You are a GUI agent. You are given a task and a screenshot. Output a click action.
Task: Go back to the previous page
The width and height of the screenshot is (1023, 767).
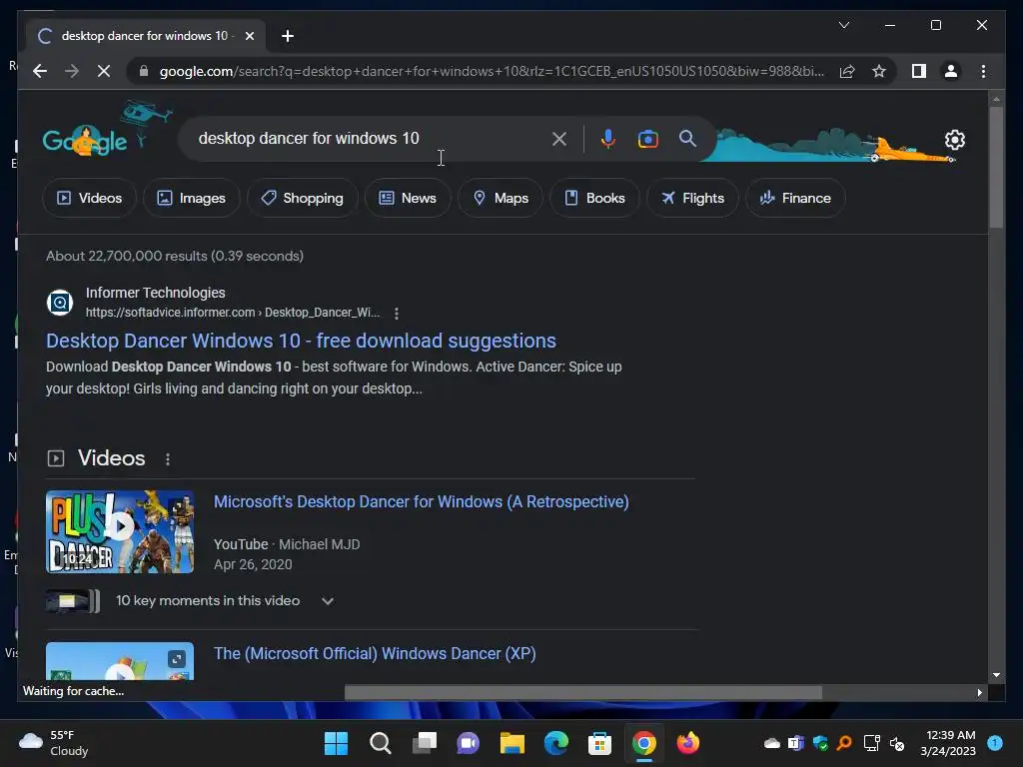coord(40,71)
